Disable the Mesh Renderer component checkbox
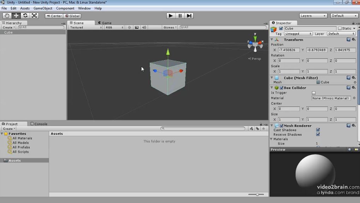The image size is (360, 203). click(282, 126)
